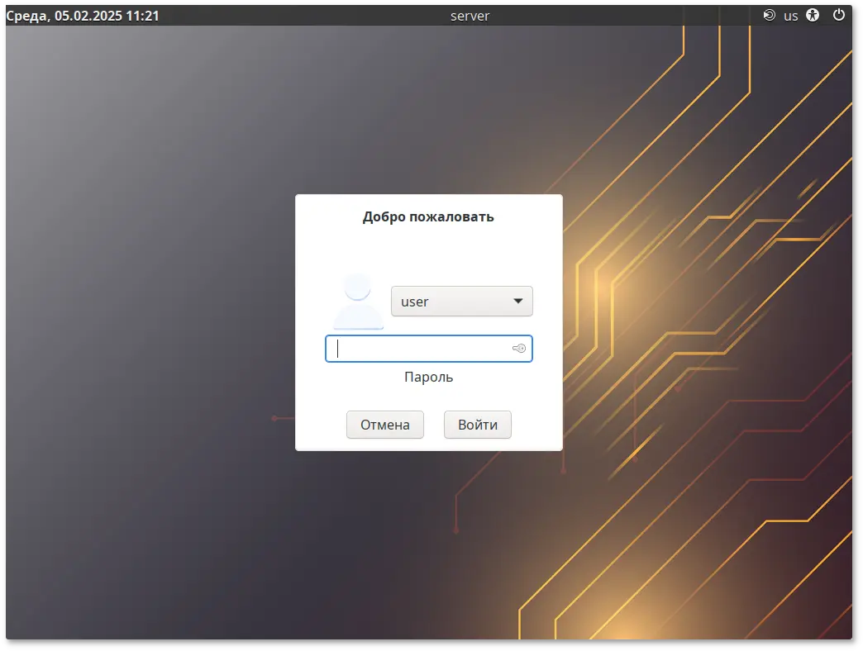This screenshot has height=651, width=863.
Task: Click the user avatar silhouette
Action: [357, 302]
